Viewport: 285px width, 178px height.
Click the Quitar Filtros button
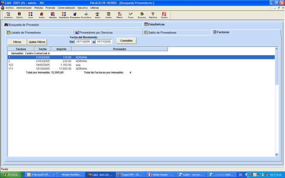[x=37, y=42]
